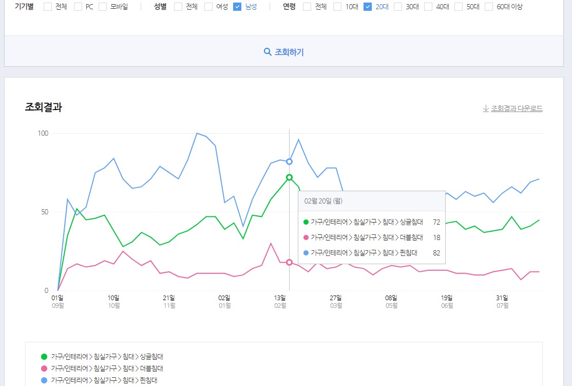Screen dimensions: 572x386
Task: Uncheck the 20대 age checkbox
Action: (368, 7)
